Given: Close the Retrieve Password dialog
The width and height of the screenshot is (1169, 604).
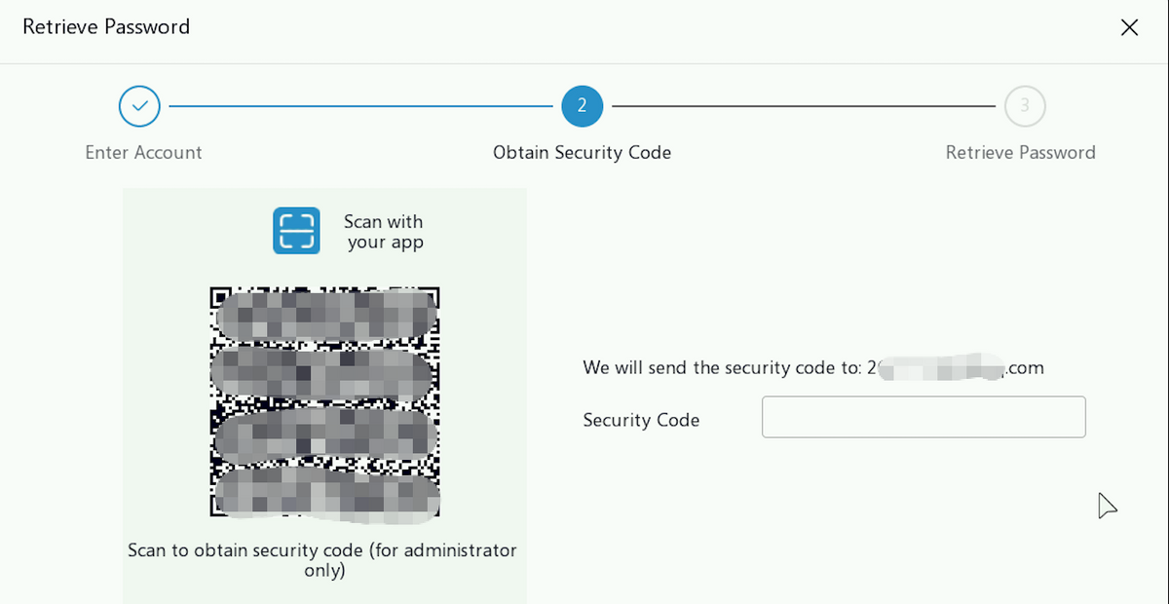Looking at the screenshot, I should (x=1129, y=27).
